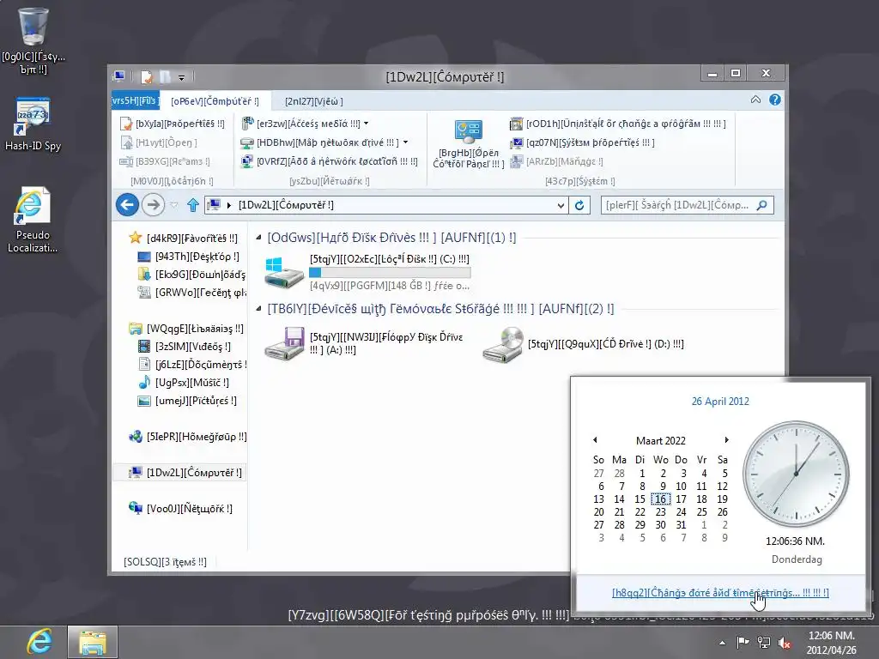The image size is (879, 659).
Task: Click Change date and time settings link
Action: (720, 593)
